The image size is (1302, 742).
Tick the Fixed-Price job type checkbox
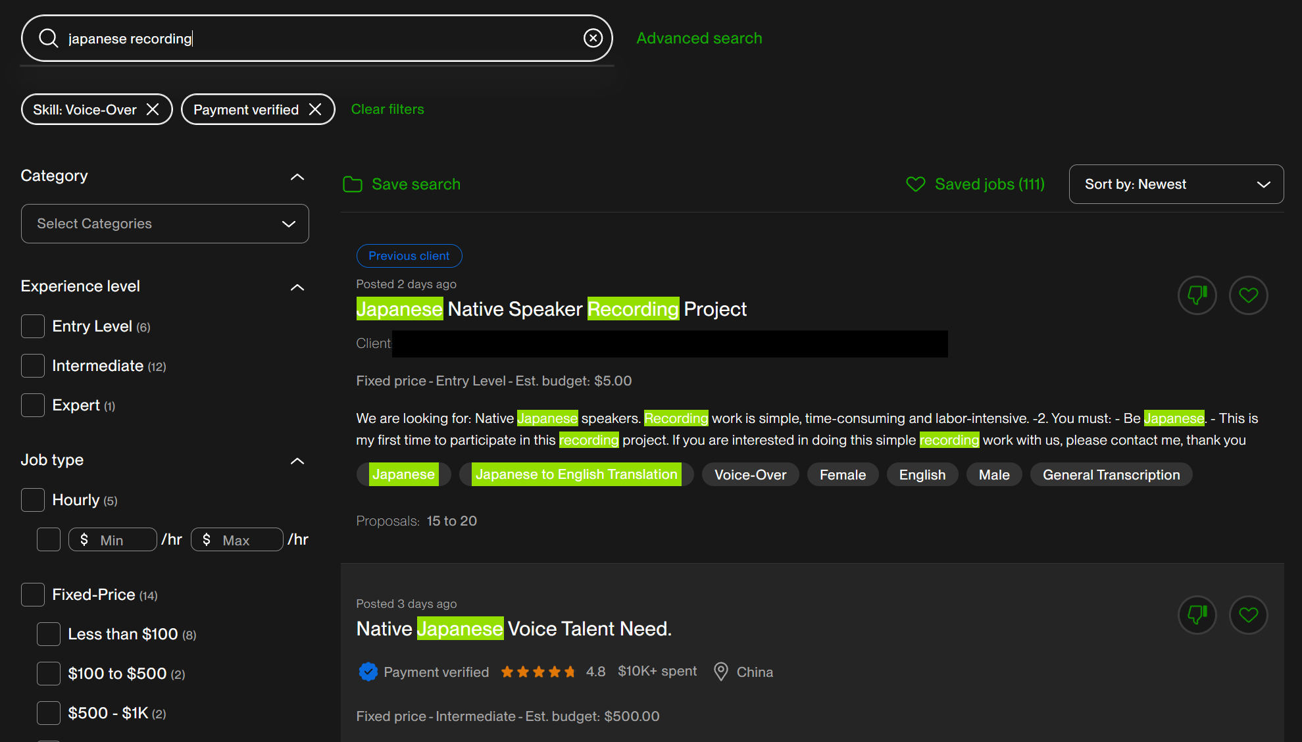33,595
